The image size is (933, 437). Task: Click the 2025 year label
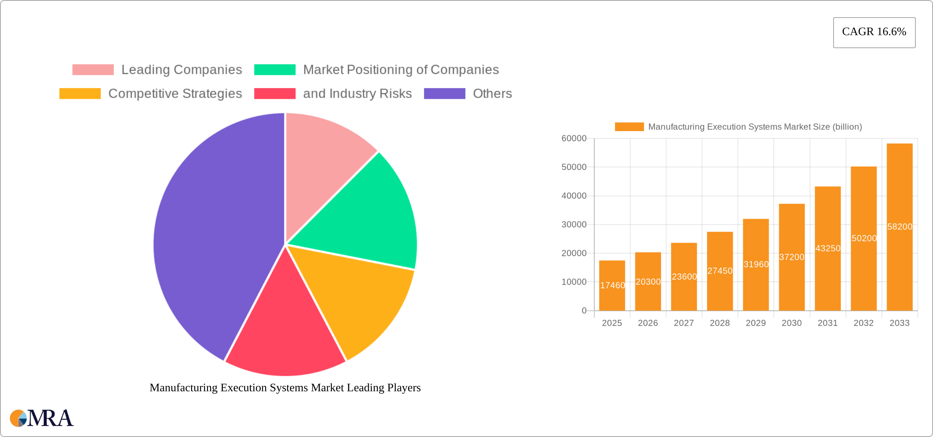[612, 323]
